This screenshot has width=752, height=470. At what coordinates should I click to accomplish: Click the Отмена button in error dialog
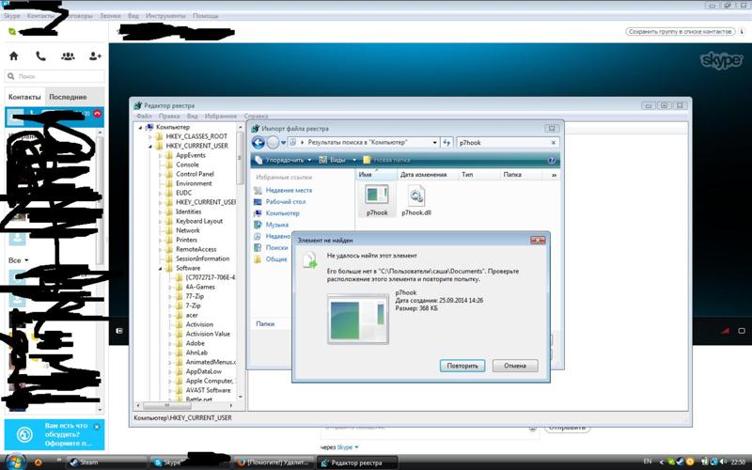[x=514, y=366]
